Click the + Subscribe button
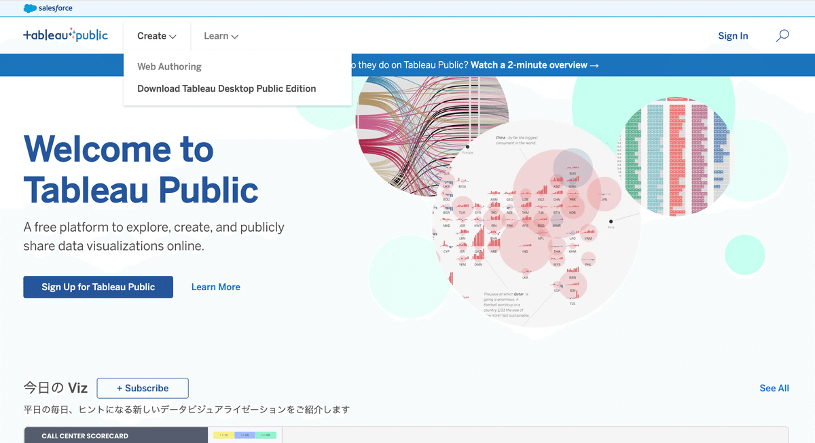The width and height of the screenshot is (815, 443). (143, 388)
